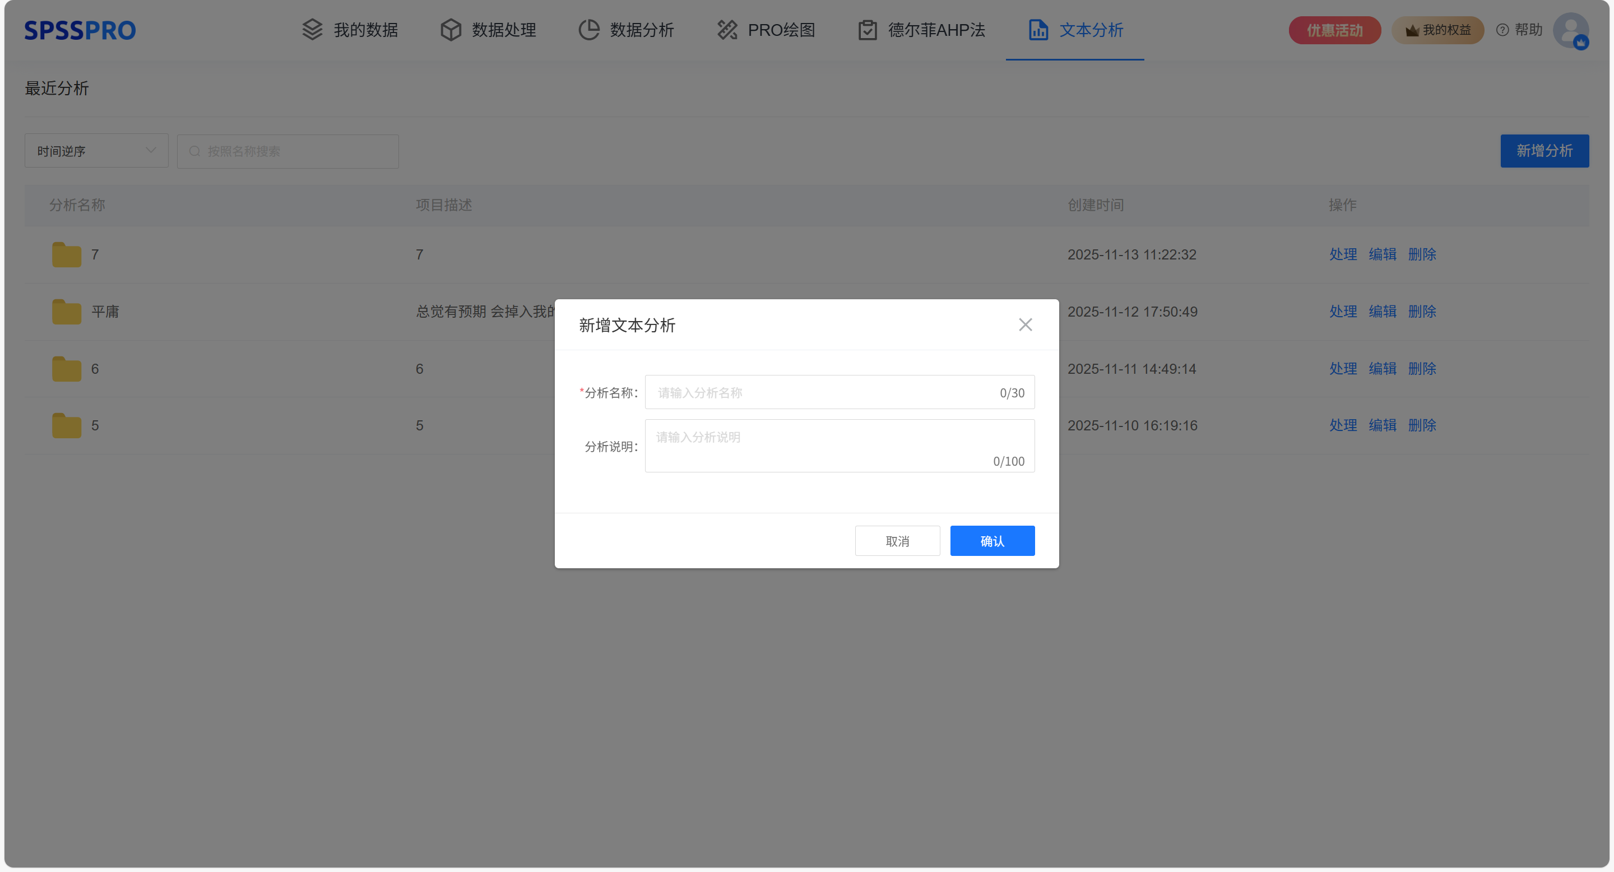1614x872 pixels.
Task: Click the help question mark icon
Action: [1502, 30]
